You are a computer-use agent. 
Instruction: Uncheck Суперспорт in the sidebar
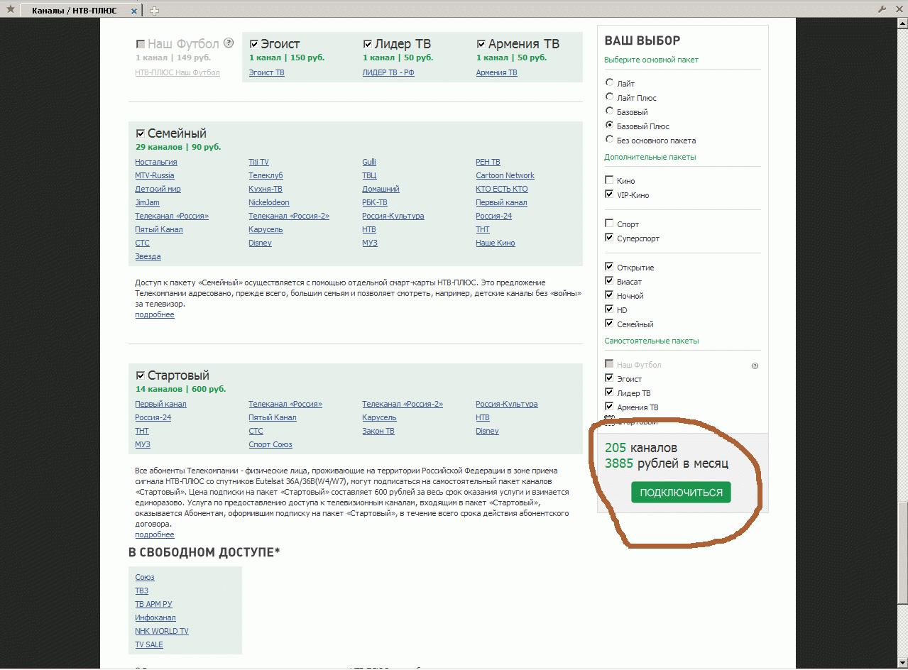609,237
